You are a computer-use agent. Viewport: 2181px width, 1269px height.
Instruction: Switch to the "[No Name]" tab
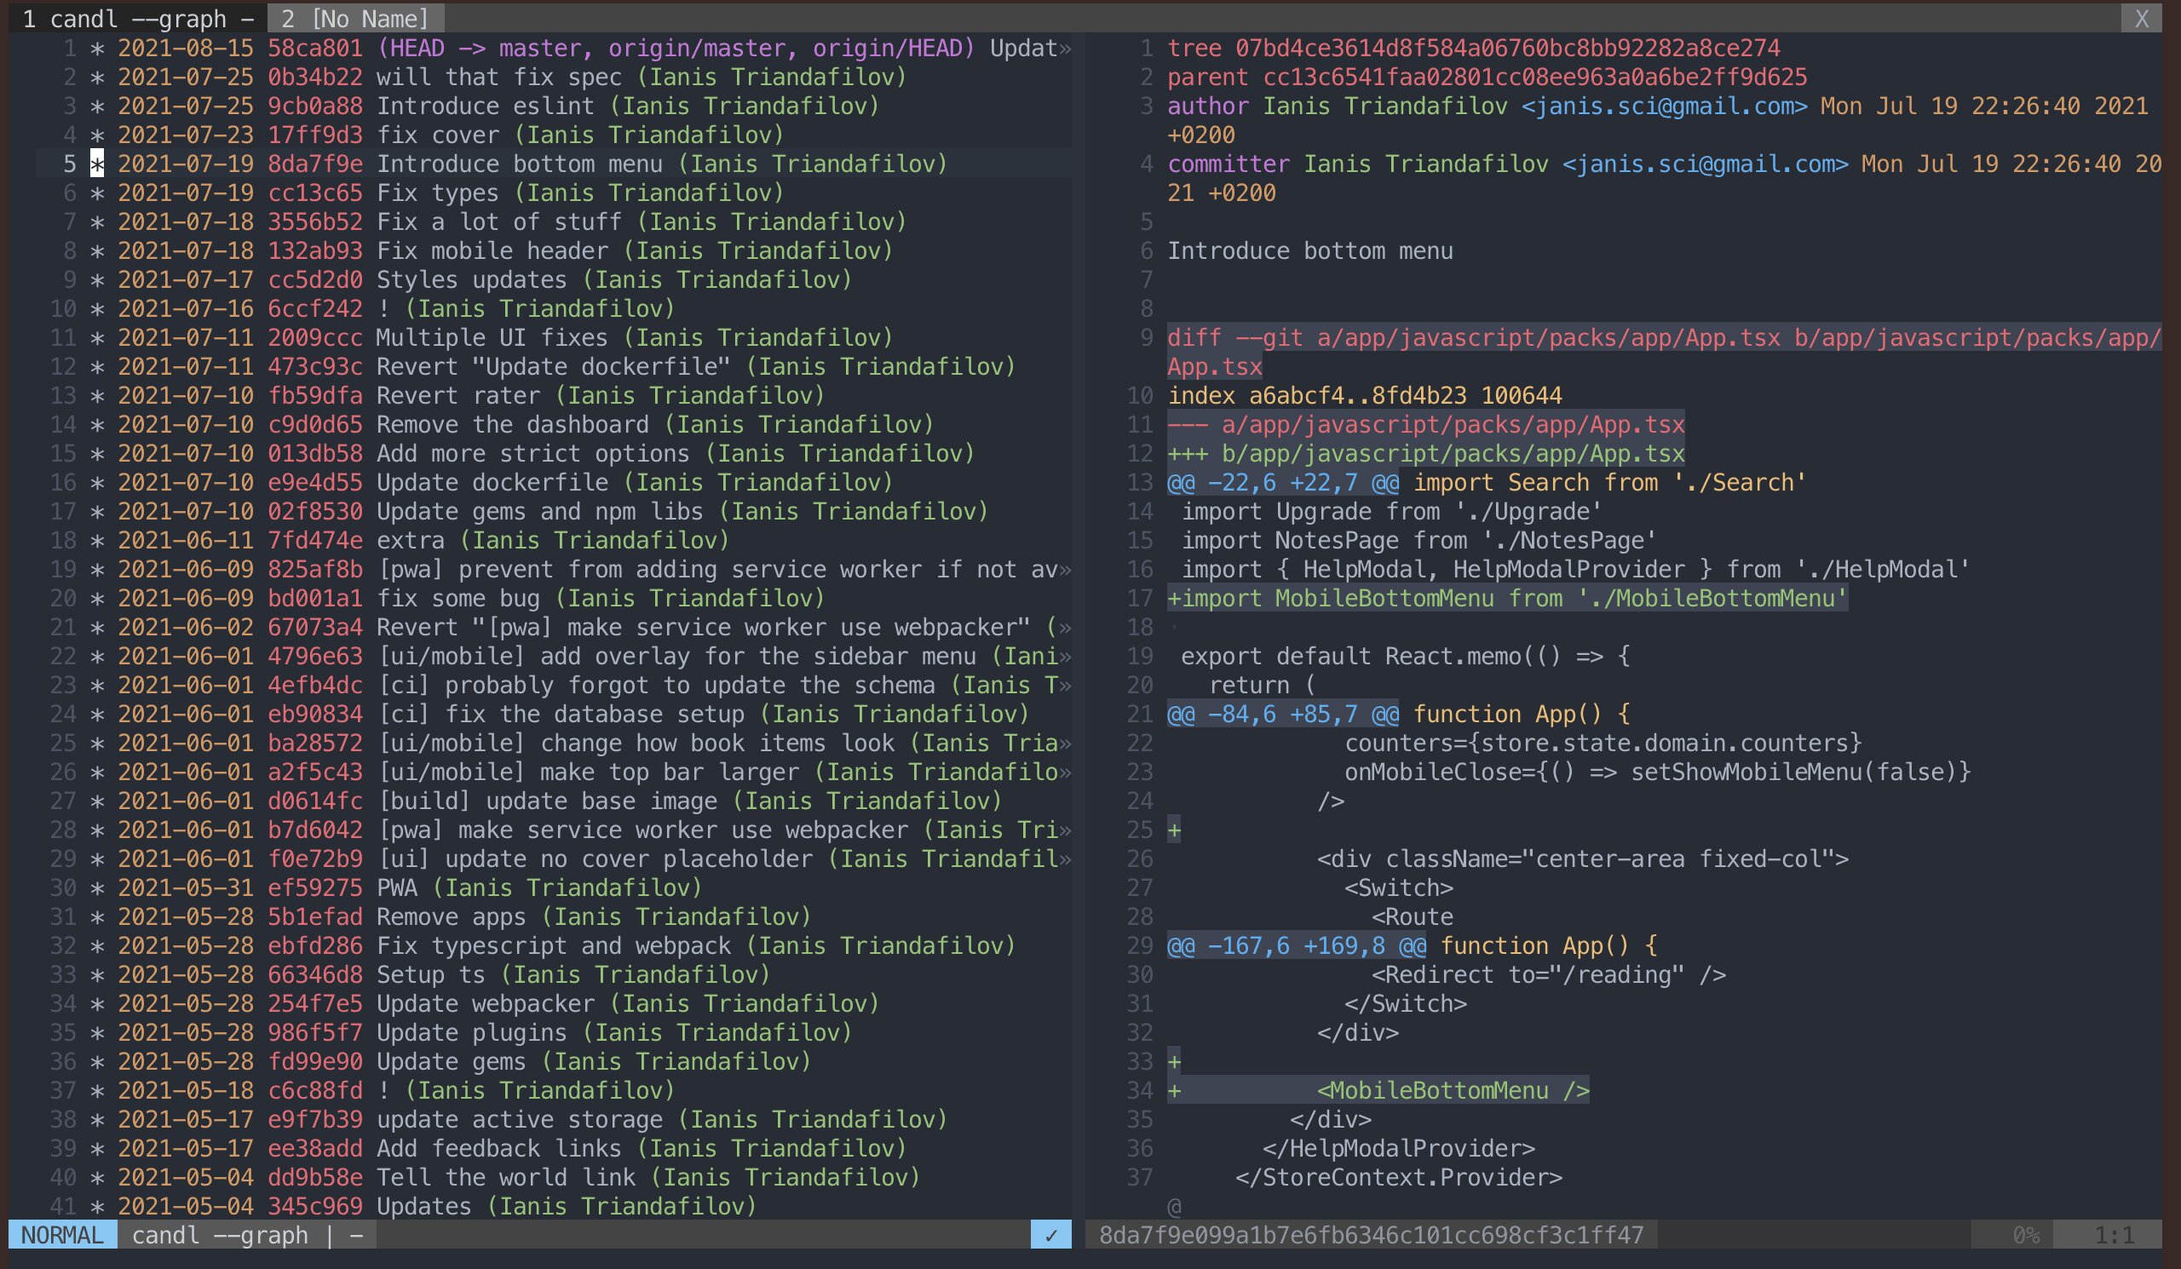[x=355, y=17]
